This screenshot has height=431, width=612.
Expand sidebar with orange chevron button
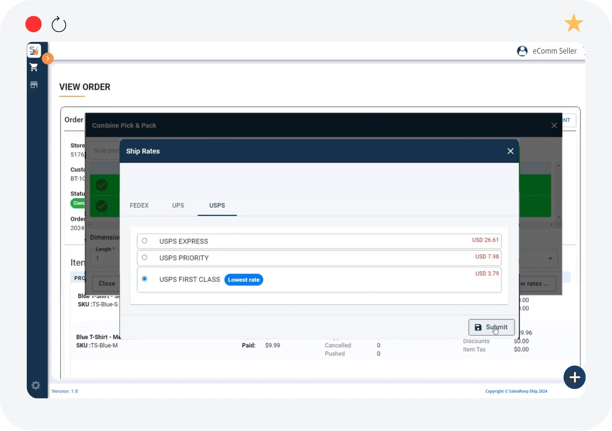pyautogui.click(x=48, y=58)
